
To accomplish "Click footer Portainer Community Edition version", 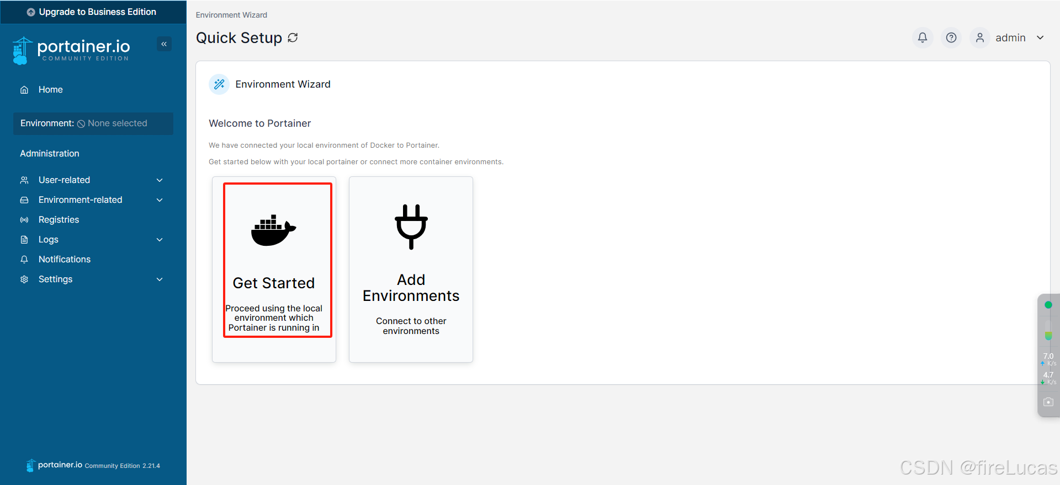I will tap(93, 466).
